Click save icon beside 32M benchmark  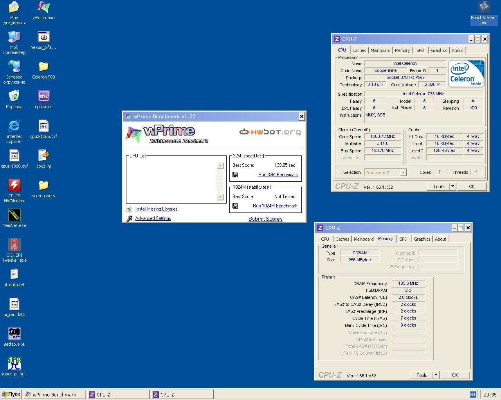[235, 175]
